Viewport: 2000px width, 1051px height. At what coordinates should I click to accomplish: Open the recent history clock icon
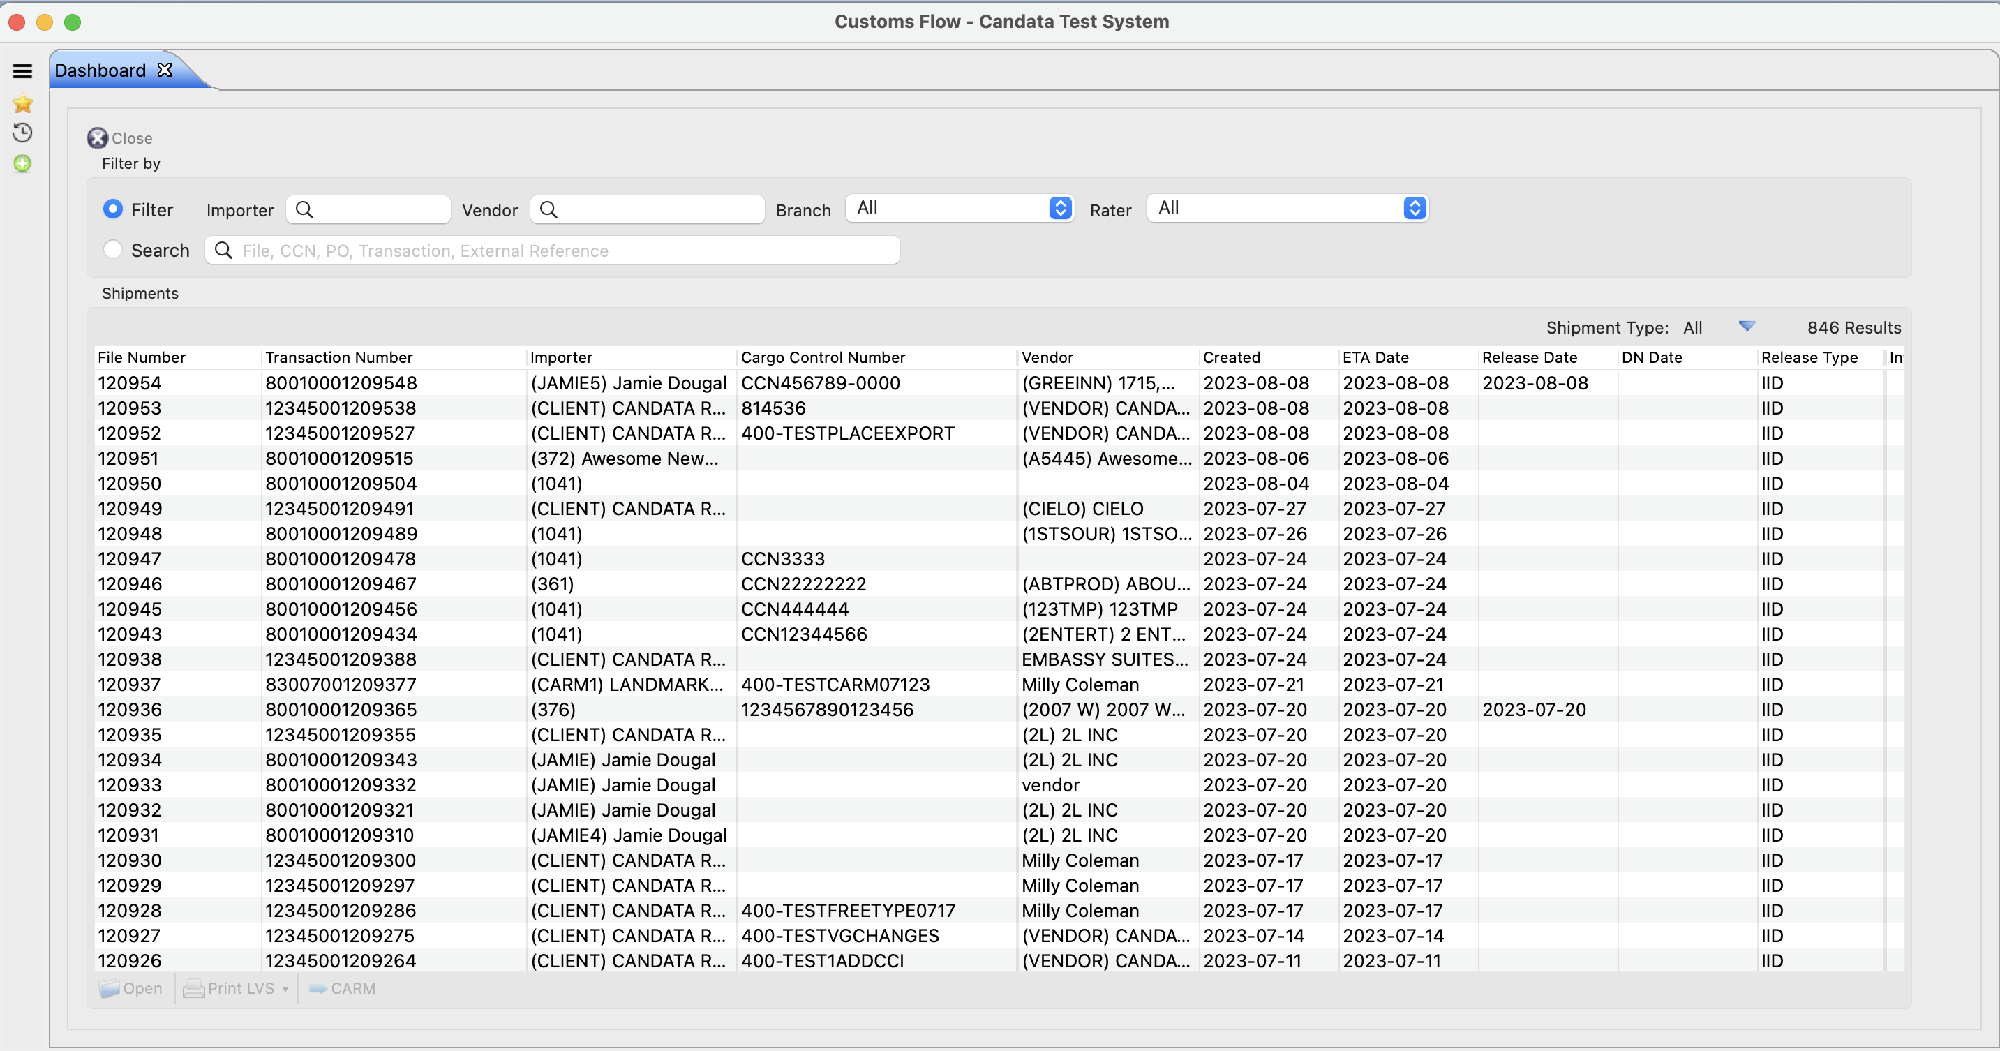click(x=22, y=133)
